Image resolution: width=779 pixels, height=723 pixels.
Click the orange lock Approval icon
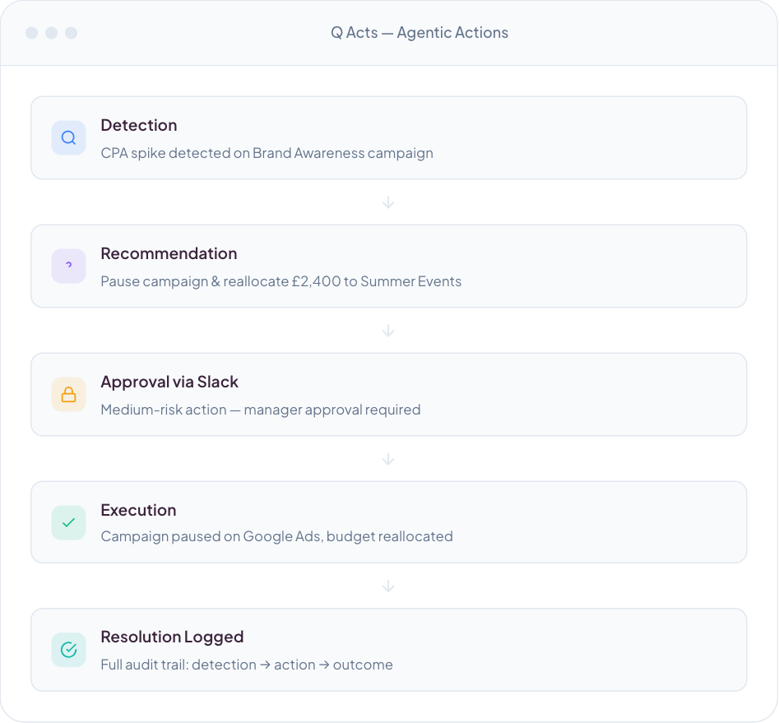(x=68, y=395)
